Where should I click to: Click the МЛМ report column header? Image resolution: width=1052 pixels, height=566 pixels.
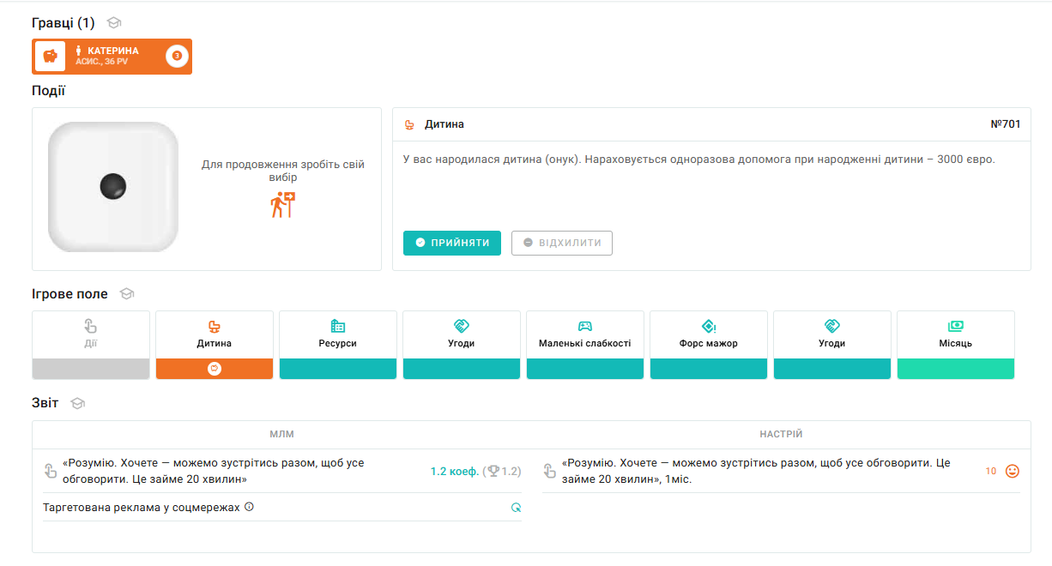[x=281, y=435]
